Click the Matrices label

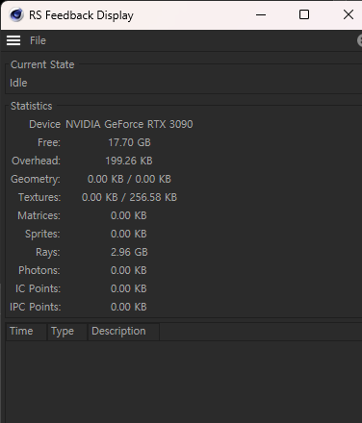39,215
